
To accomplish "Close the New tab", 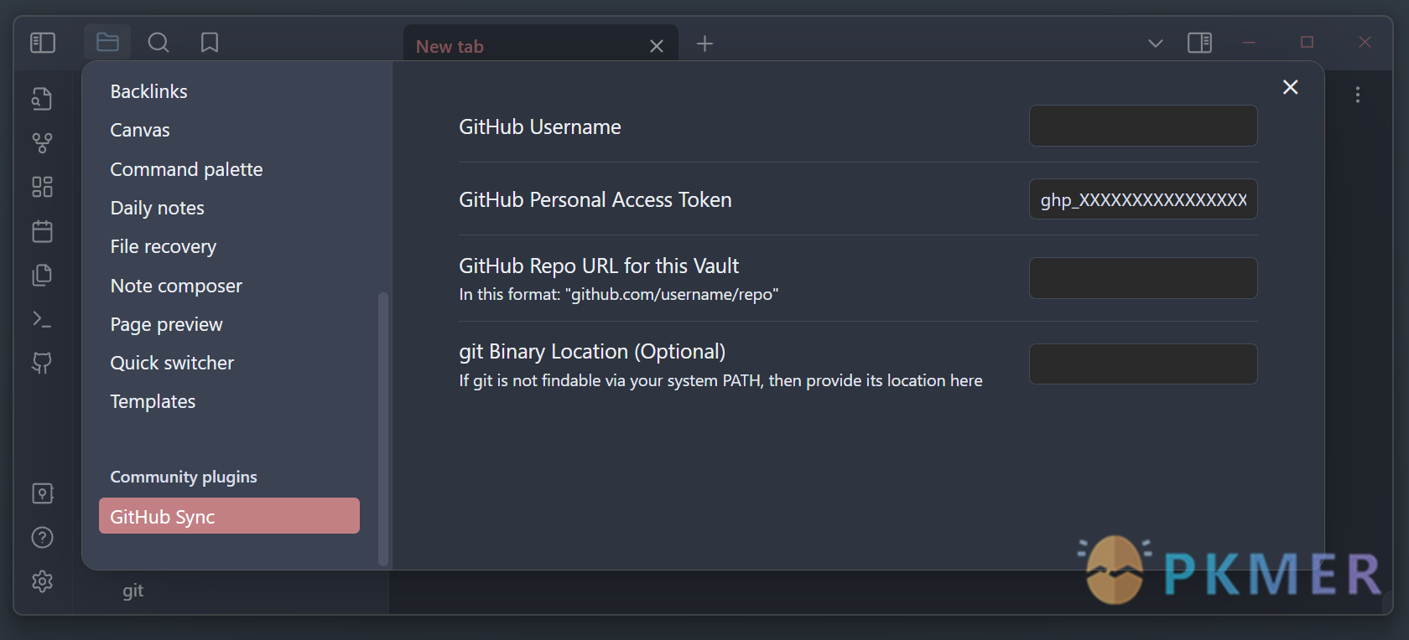I will 657,47.
